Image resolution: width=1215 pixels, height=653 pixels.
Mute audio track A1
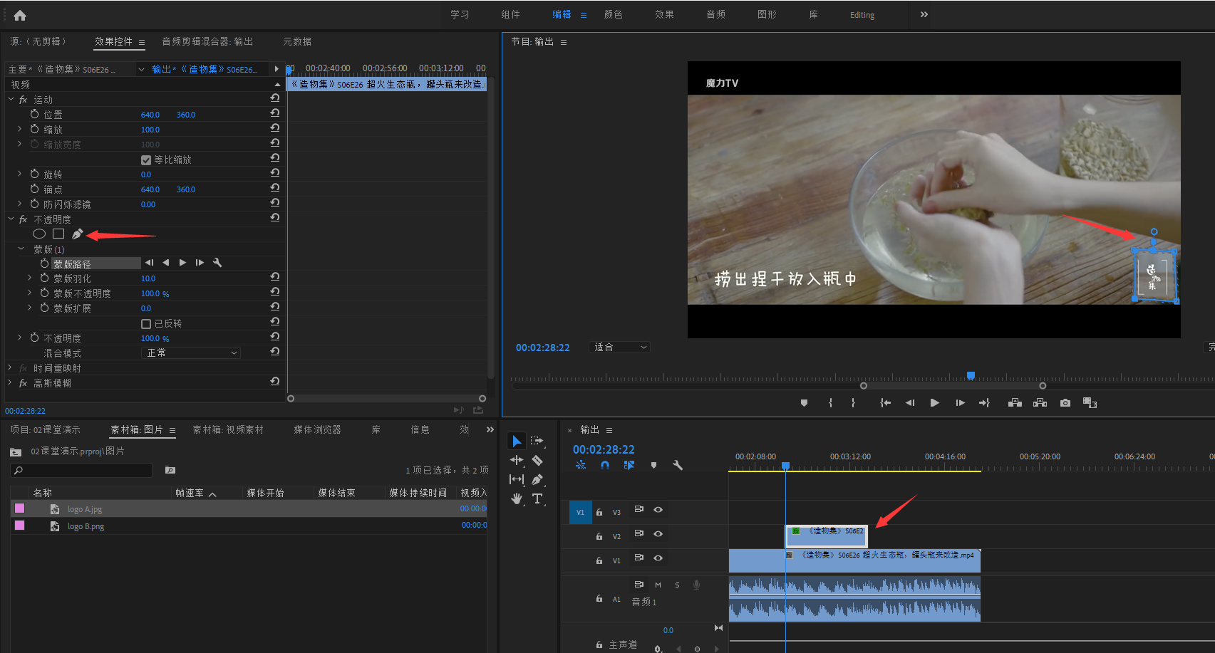pyautogui.click(x=658, y=585)
